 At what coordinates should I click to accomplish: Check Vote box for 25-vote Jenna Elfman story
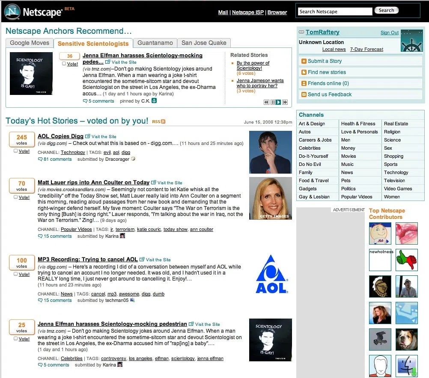tap(15, 339)
